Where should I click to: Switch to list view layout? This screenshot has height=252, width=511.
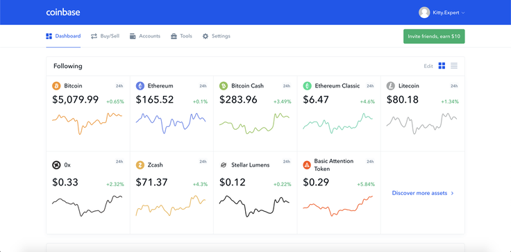coord(454,66)
